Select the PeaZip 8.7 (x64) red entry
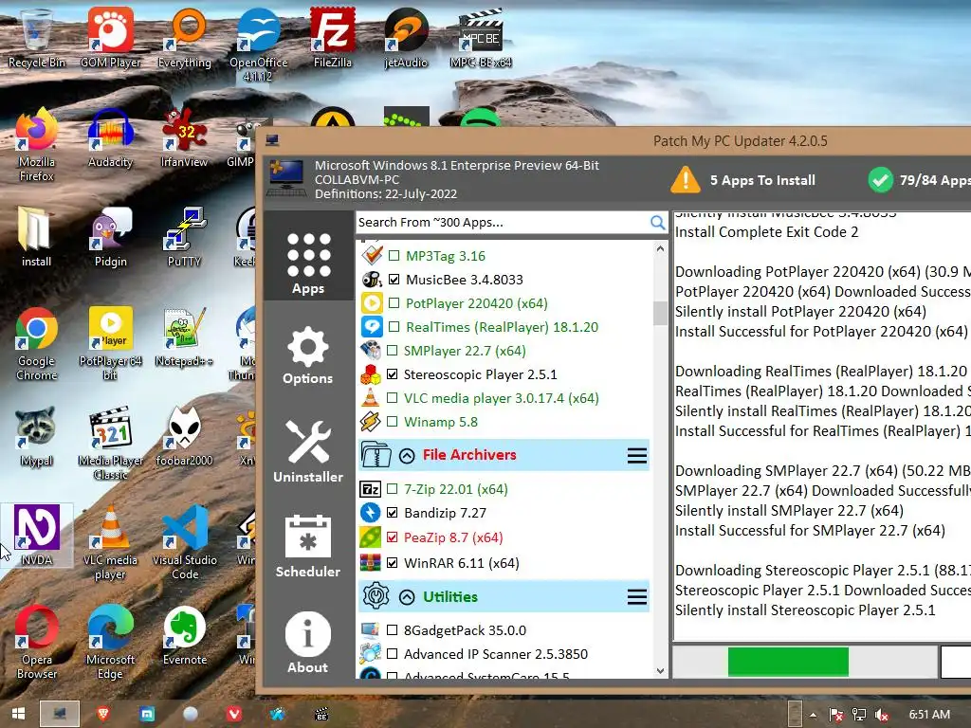 coord(453,537)
